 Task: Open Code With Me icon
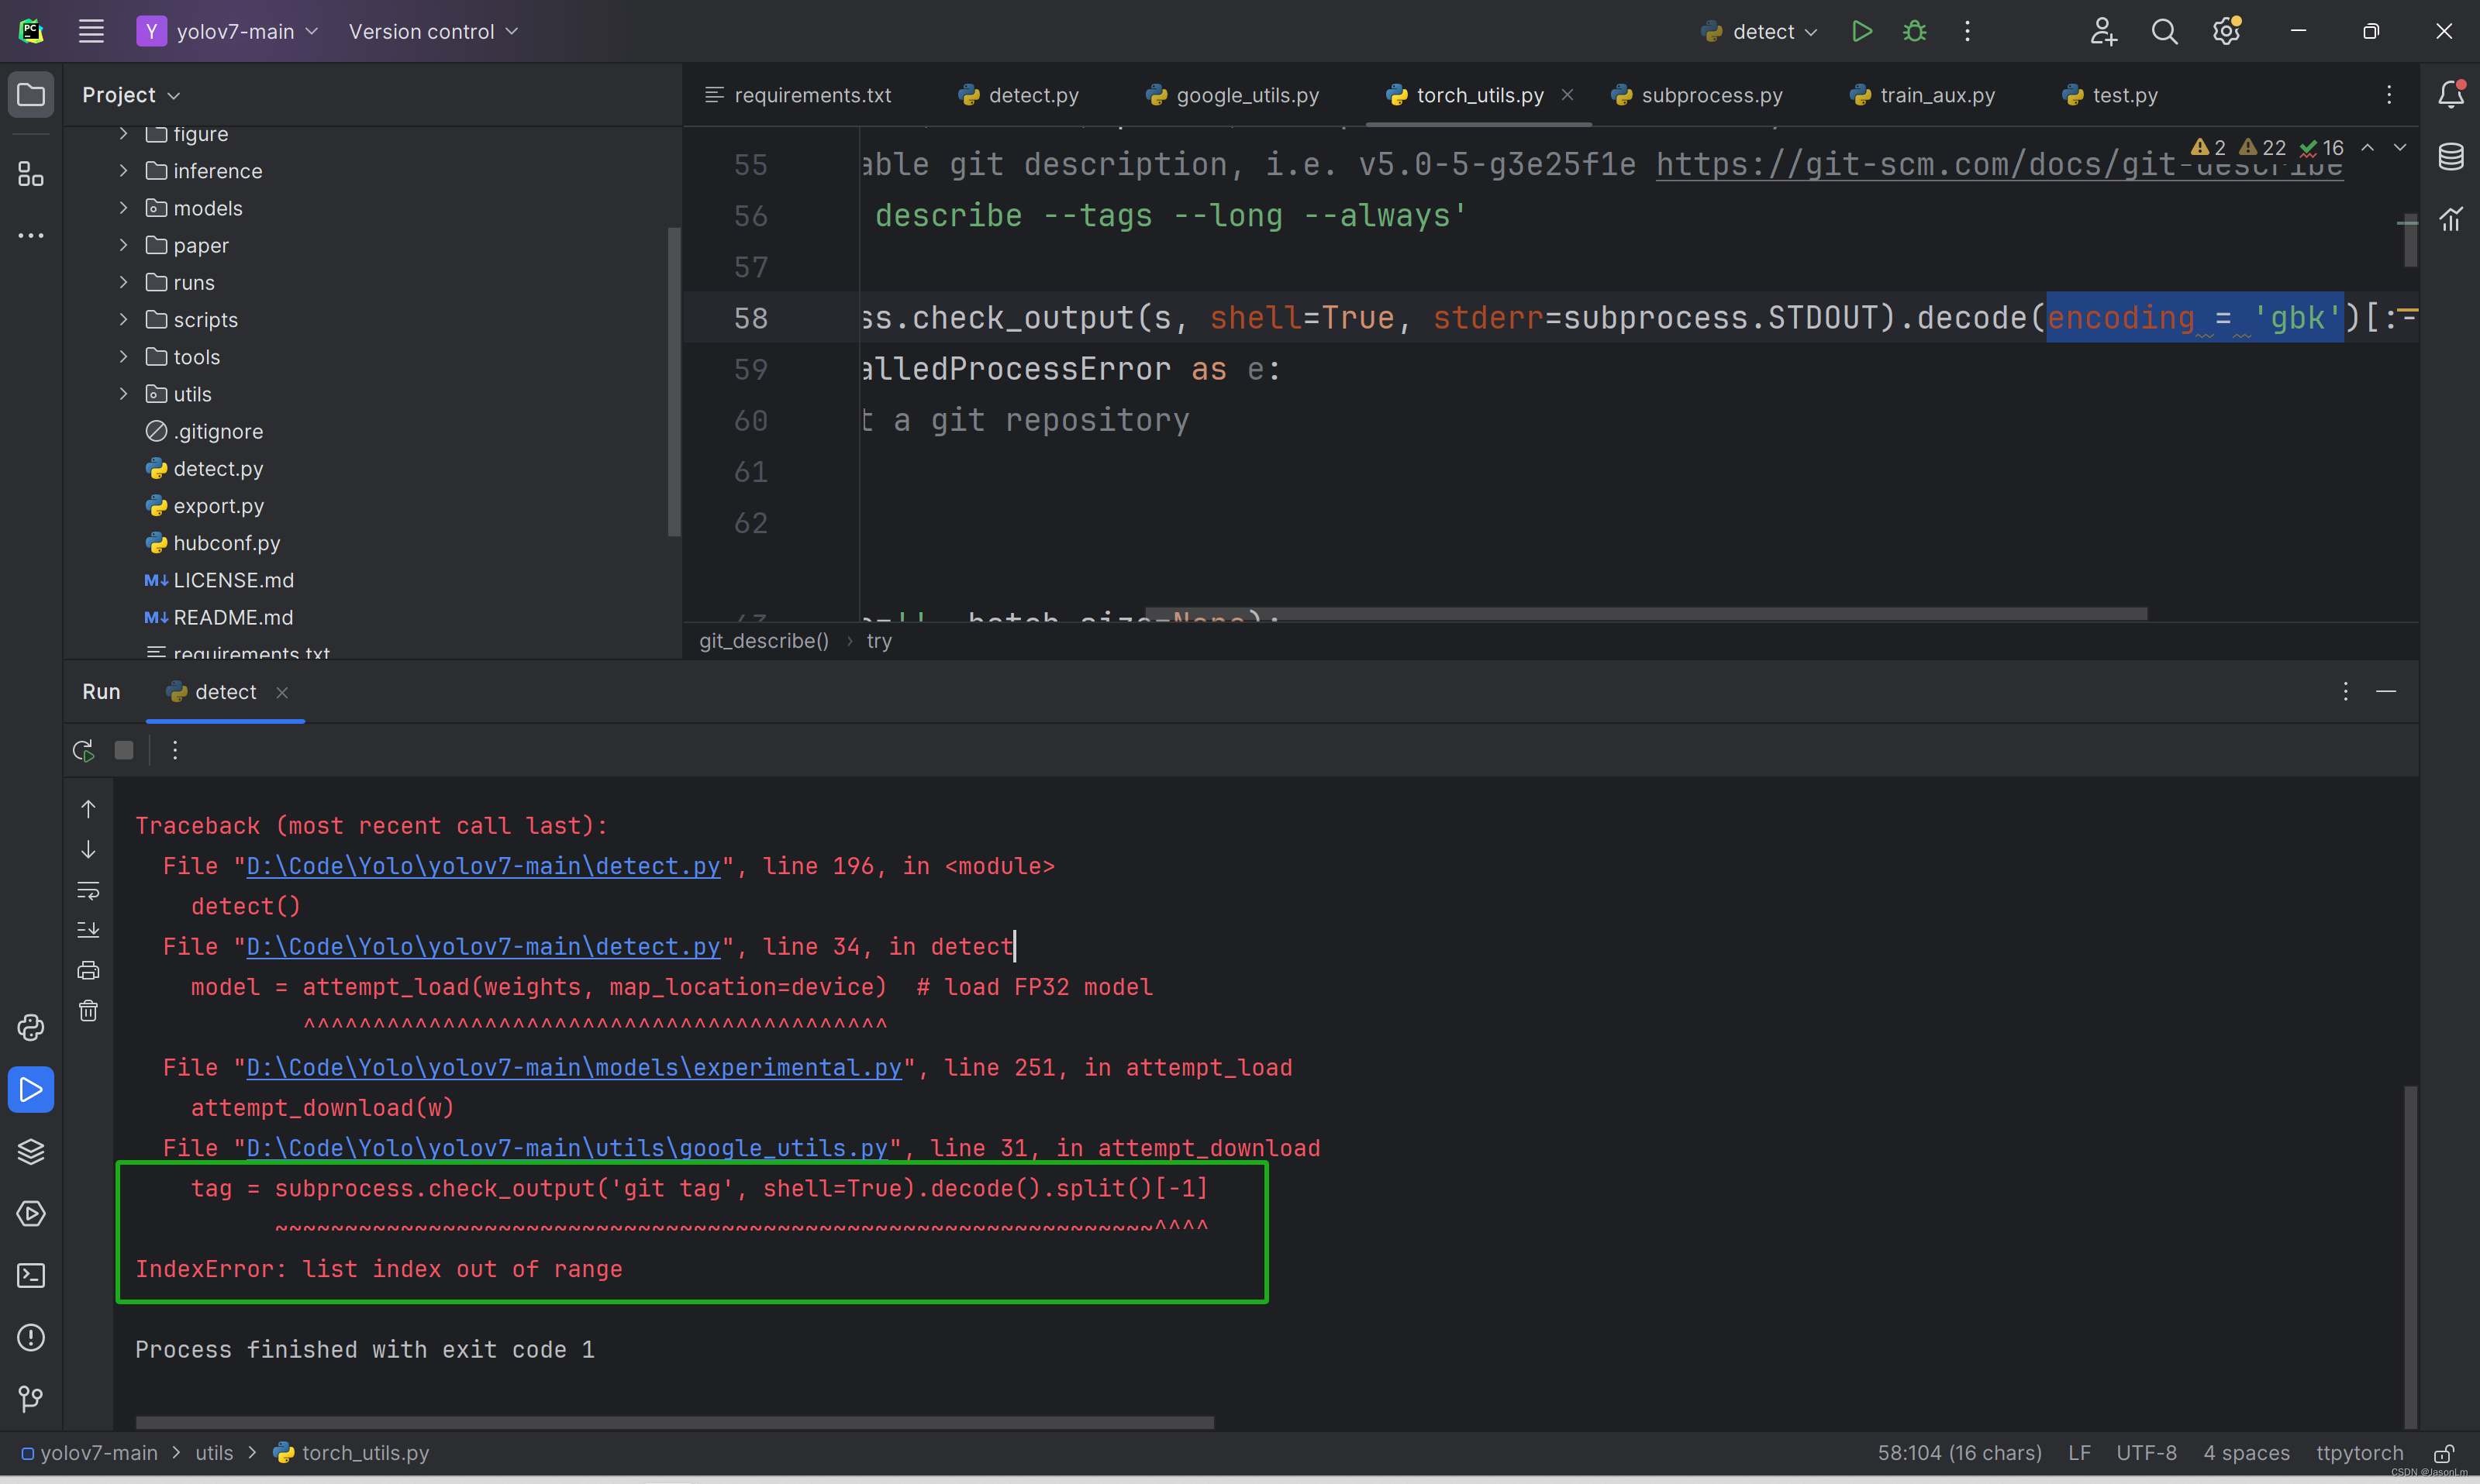tap(2103, 31)
